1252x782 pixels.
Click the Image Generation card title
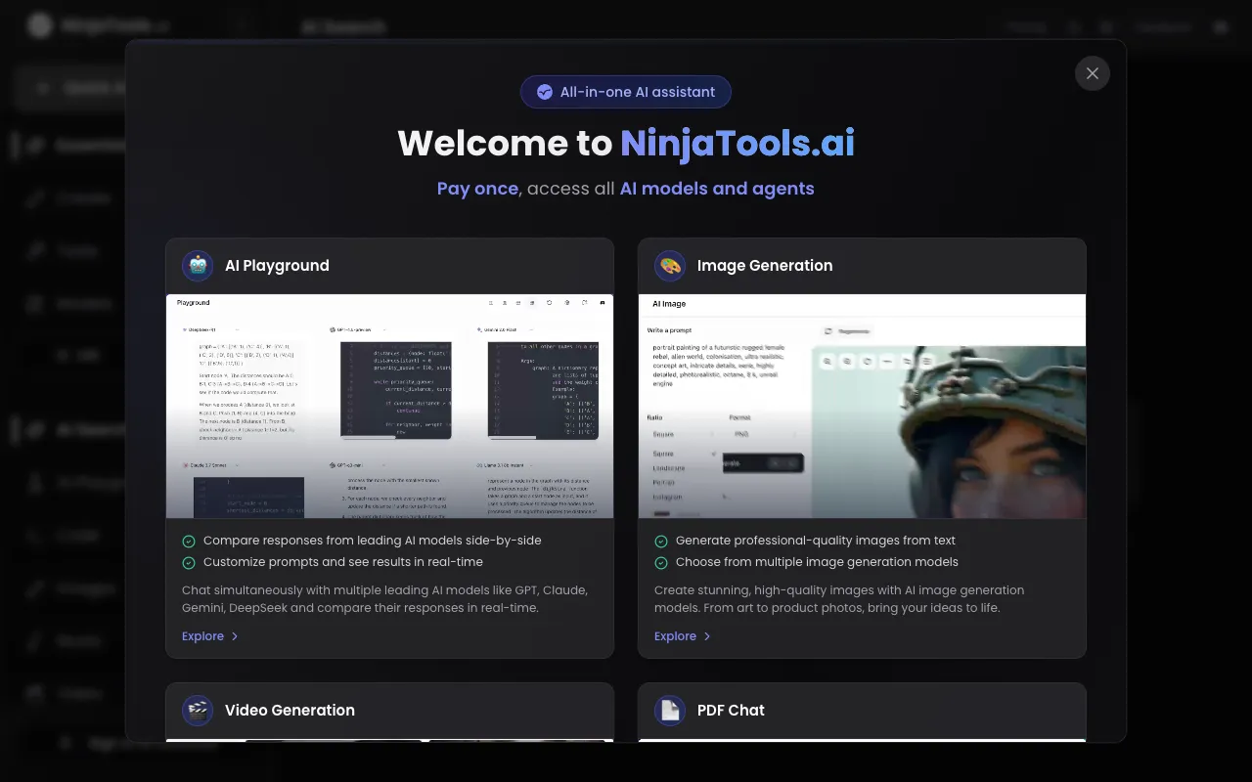click(x=765, y=266)
